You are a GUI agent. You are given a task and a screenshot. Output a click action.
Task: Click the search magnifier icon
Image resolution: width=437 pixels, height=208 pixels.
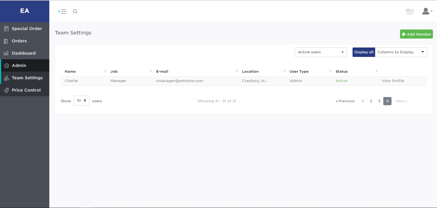75,11
